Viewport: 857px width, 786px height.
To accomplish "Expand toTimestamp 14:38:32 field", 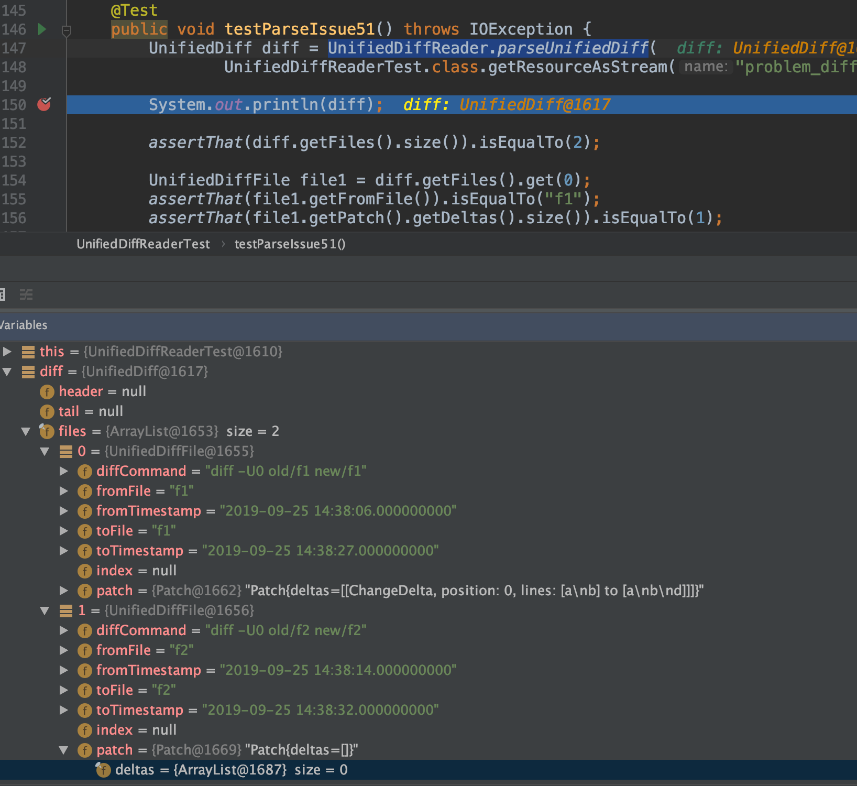I will coord(64,710).
